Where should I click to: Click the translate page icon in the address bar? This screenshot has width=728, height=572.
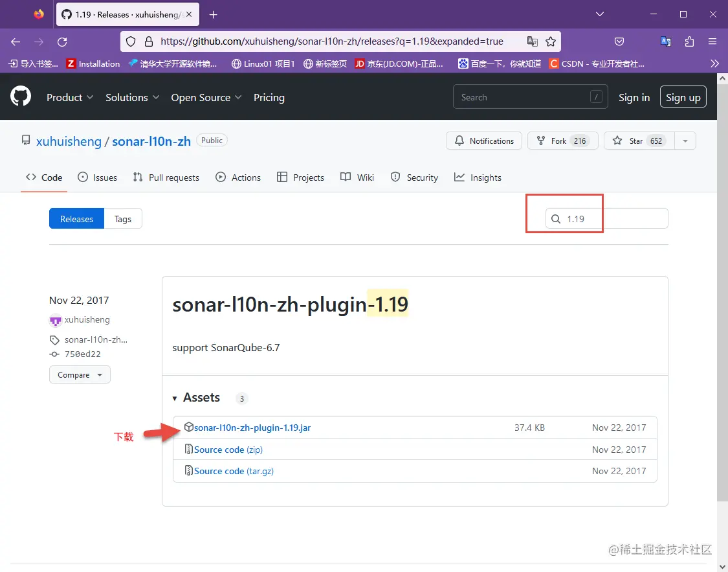coord(532,41)
